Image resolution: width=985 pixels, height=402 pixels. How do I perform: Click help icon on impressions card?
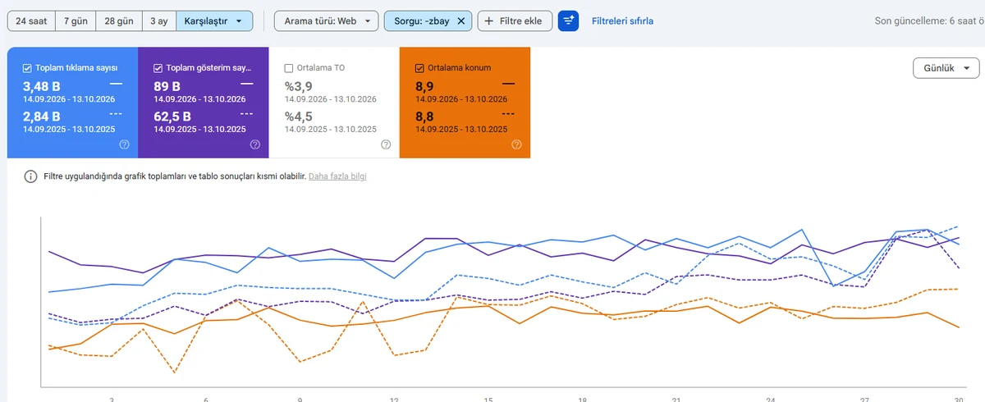pos(254,144)
